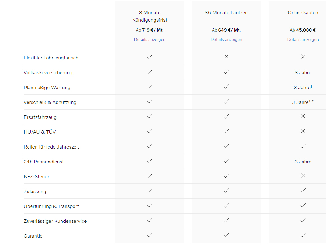This screenshot has height=246, width=326.
Task: Click cross icon for KFZ-Steuer under Online kaufen
Action: 303,175
